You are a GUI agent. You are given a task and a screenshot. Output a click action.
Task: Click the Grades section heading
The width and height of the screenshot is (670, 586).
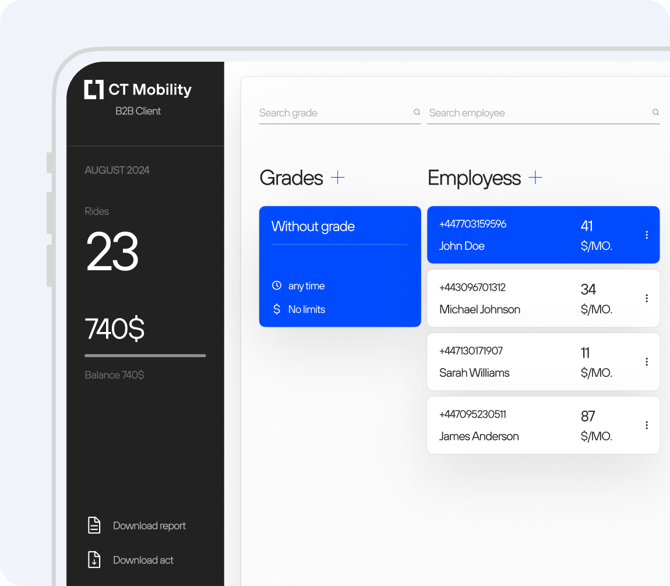coord(291,178)
